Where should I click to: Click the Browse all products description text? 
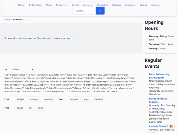point(39,38)
